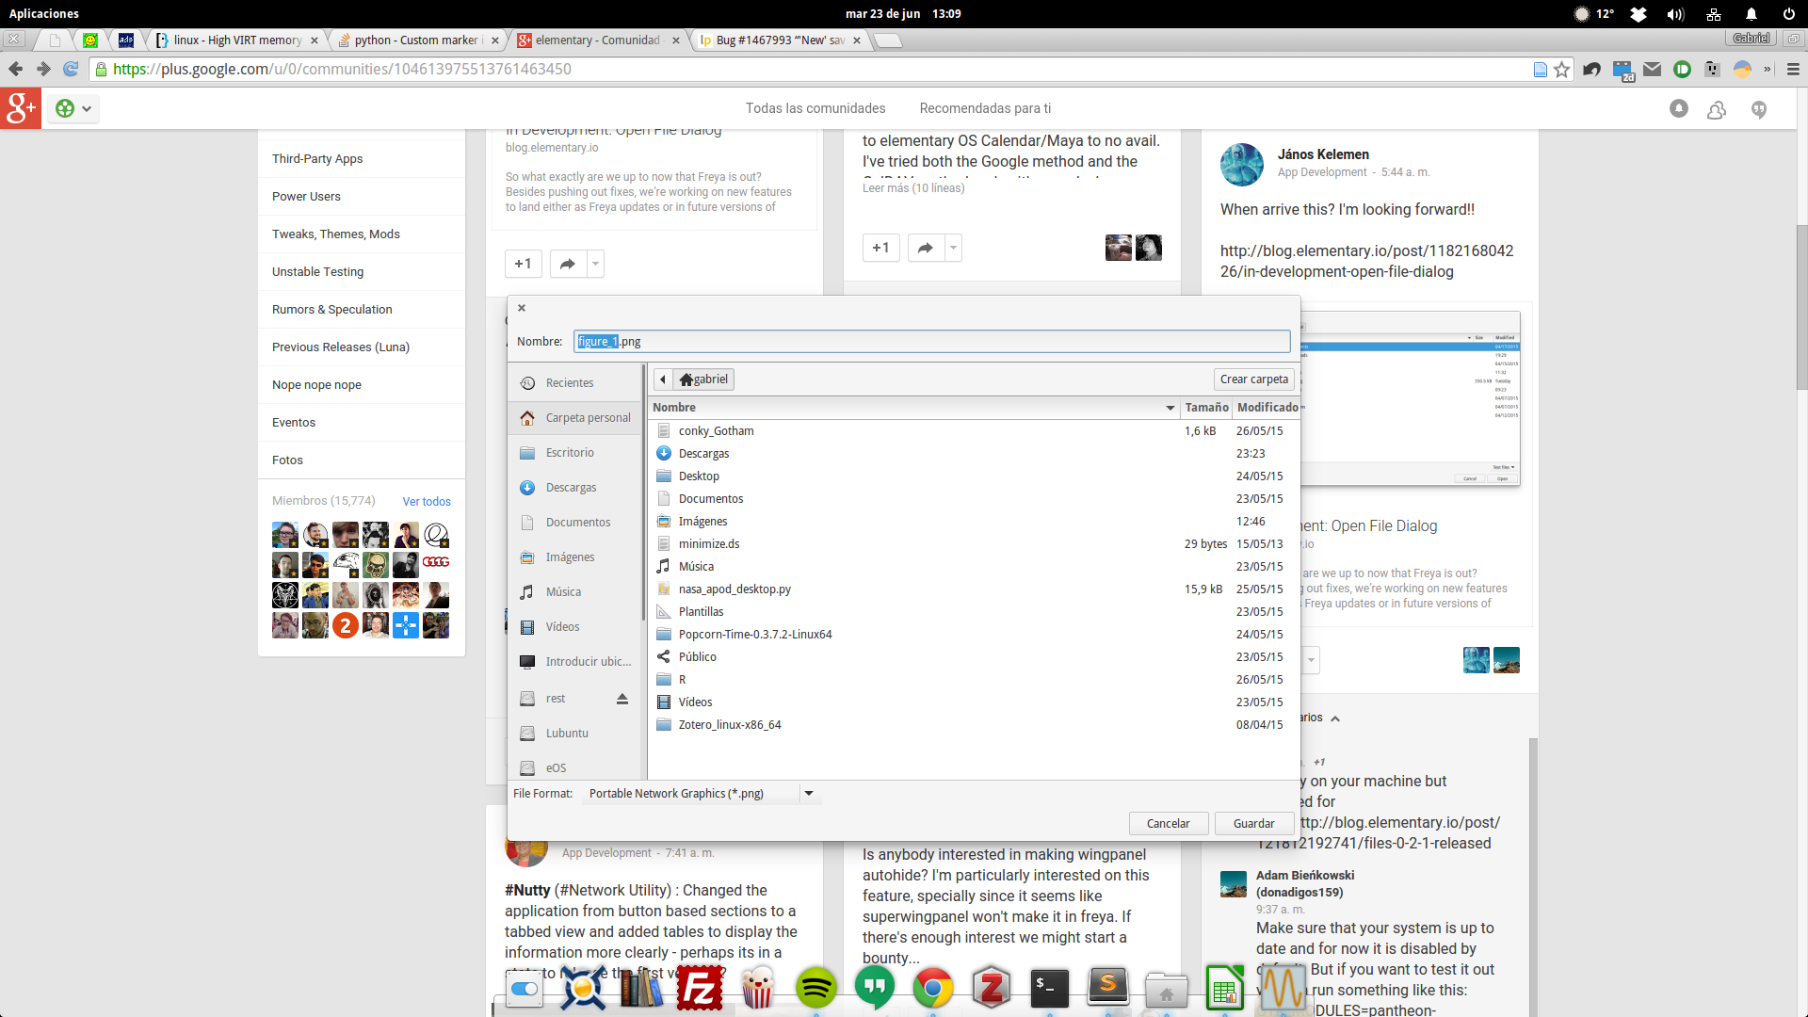This screenshot has height=1017, width=1808.
Task: Switch to the Bug #1467993 tab
Action: [780, 40]
